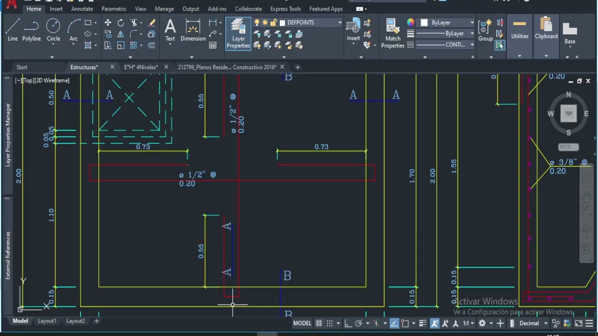The image size is (598, 336).
Task: Activate the Copy objects icon
Action: click(108, 34)
